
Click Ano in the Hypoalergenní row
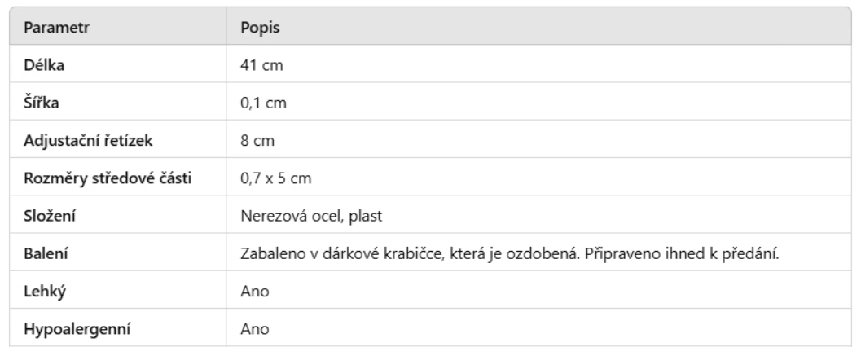point(253,330)
